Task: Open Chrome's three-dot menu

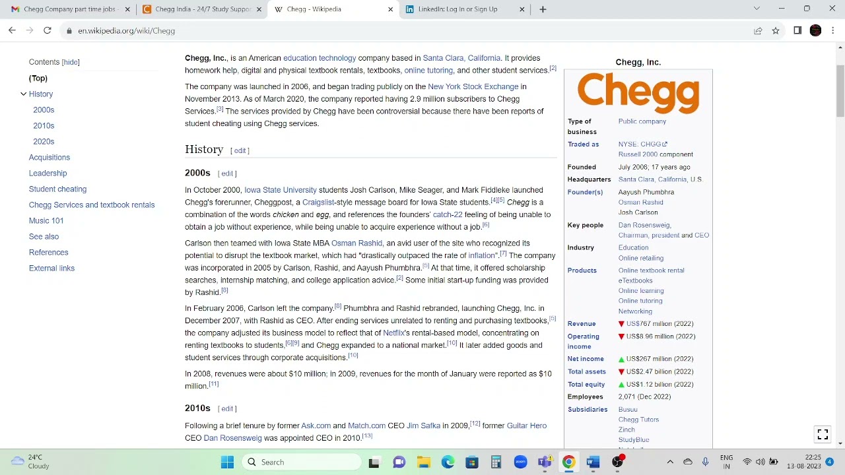Action: [833, 30]
